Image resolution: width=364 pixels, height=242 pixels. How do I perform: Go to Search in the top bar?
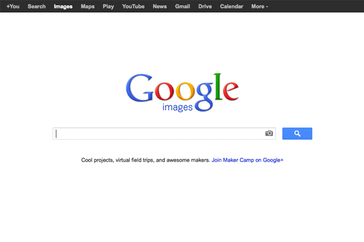(x=36, y=7)
